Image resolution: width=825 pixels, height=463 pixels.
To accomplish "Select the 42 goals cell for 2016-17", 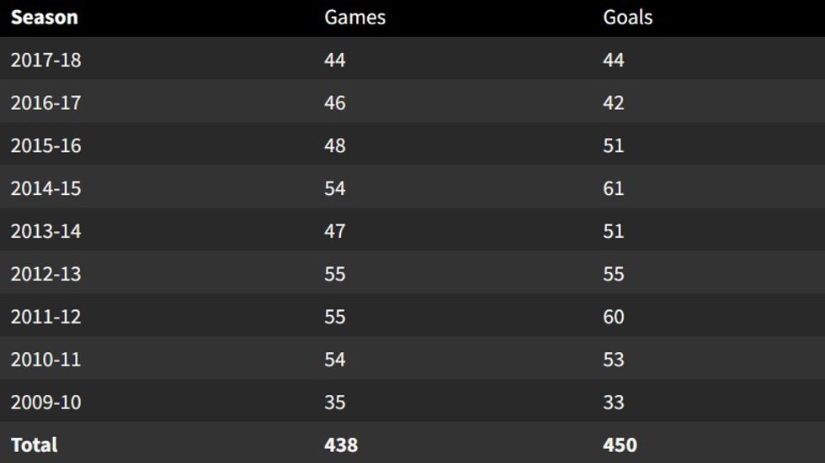I will pyautogui.click(x=614, y=103).
